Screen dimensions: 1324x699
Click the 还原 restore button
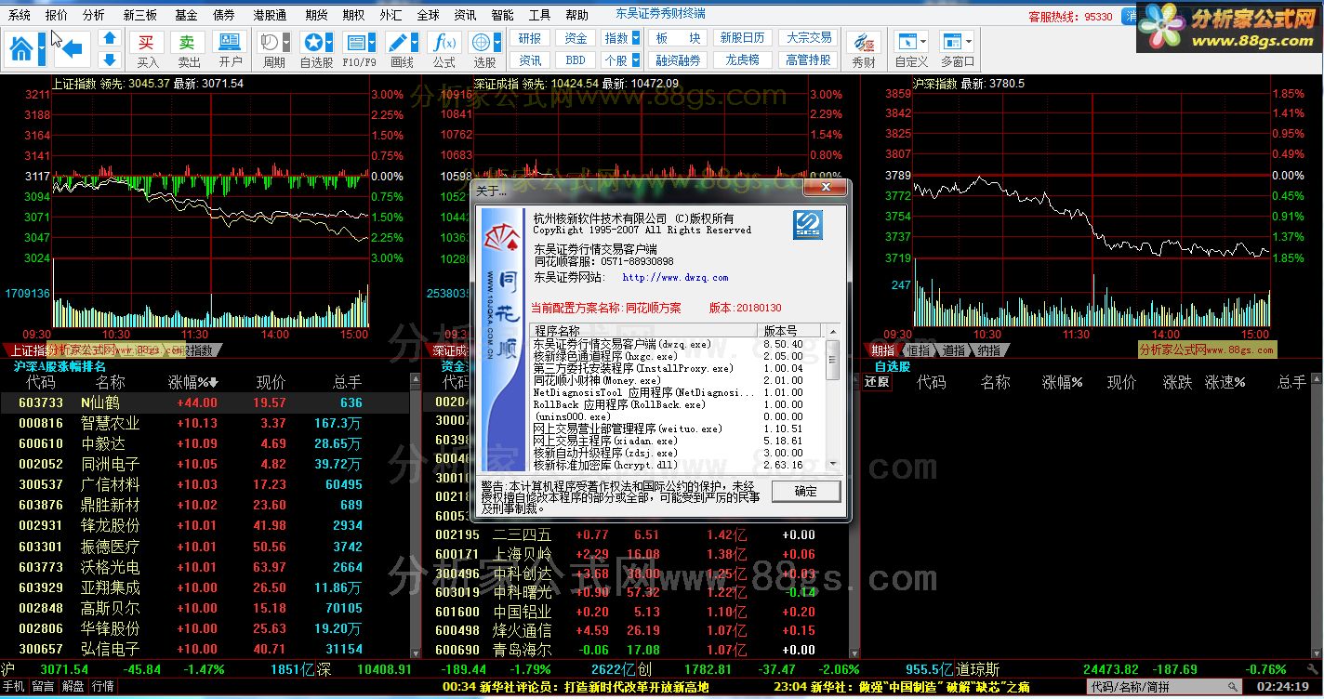point(877,382)
